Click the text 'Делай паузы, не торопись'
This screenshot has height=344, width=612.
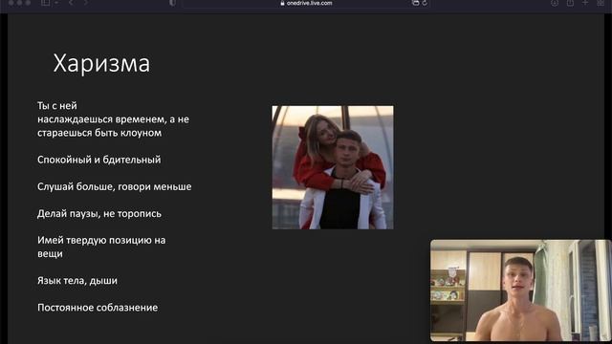[x=99, y=213]
